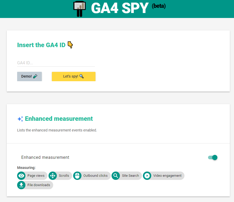This screenshot has width=234, height=202.
Task: Click the Demo! button
Action: (29, 76)
